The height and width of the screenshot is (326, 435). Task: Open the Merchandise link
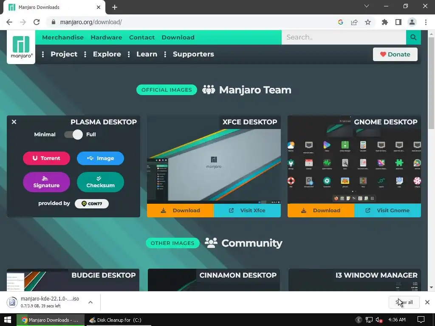point(63,37)
